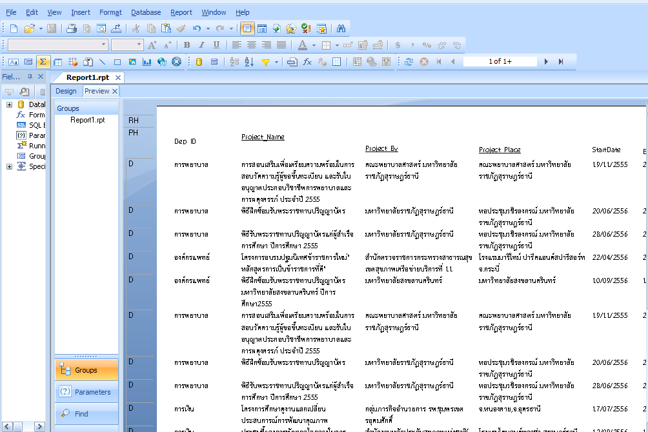The image size is (648, 432).
Task: Open Record Sort Expert icon
Action: click(x=249, y=62)
